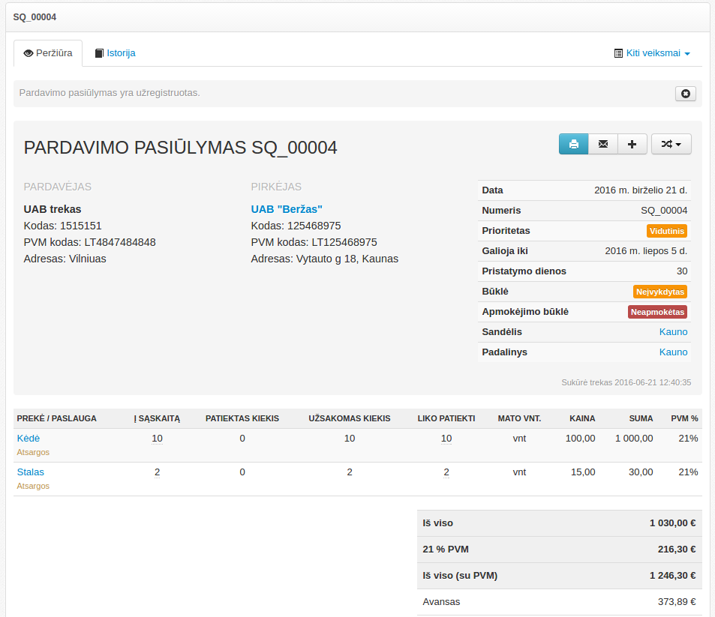Click Kėdė's Į sąskaitą quantity 10
This screenshot has height=617, width=715.
click(157, 439)
